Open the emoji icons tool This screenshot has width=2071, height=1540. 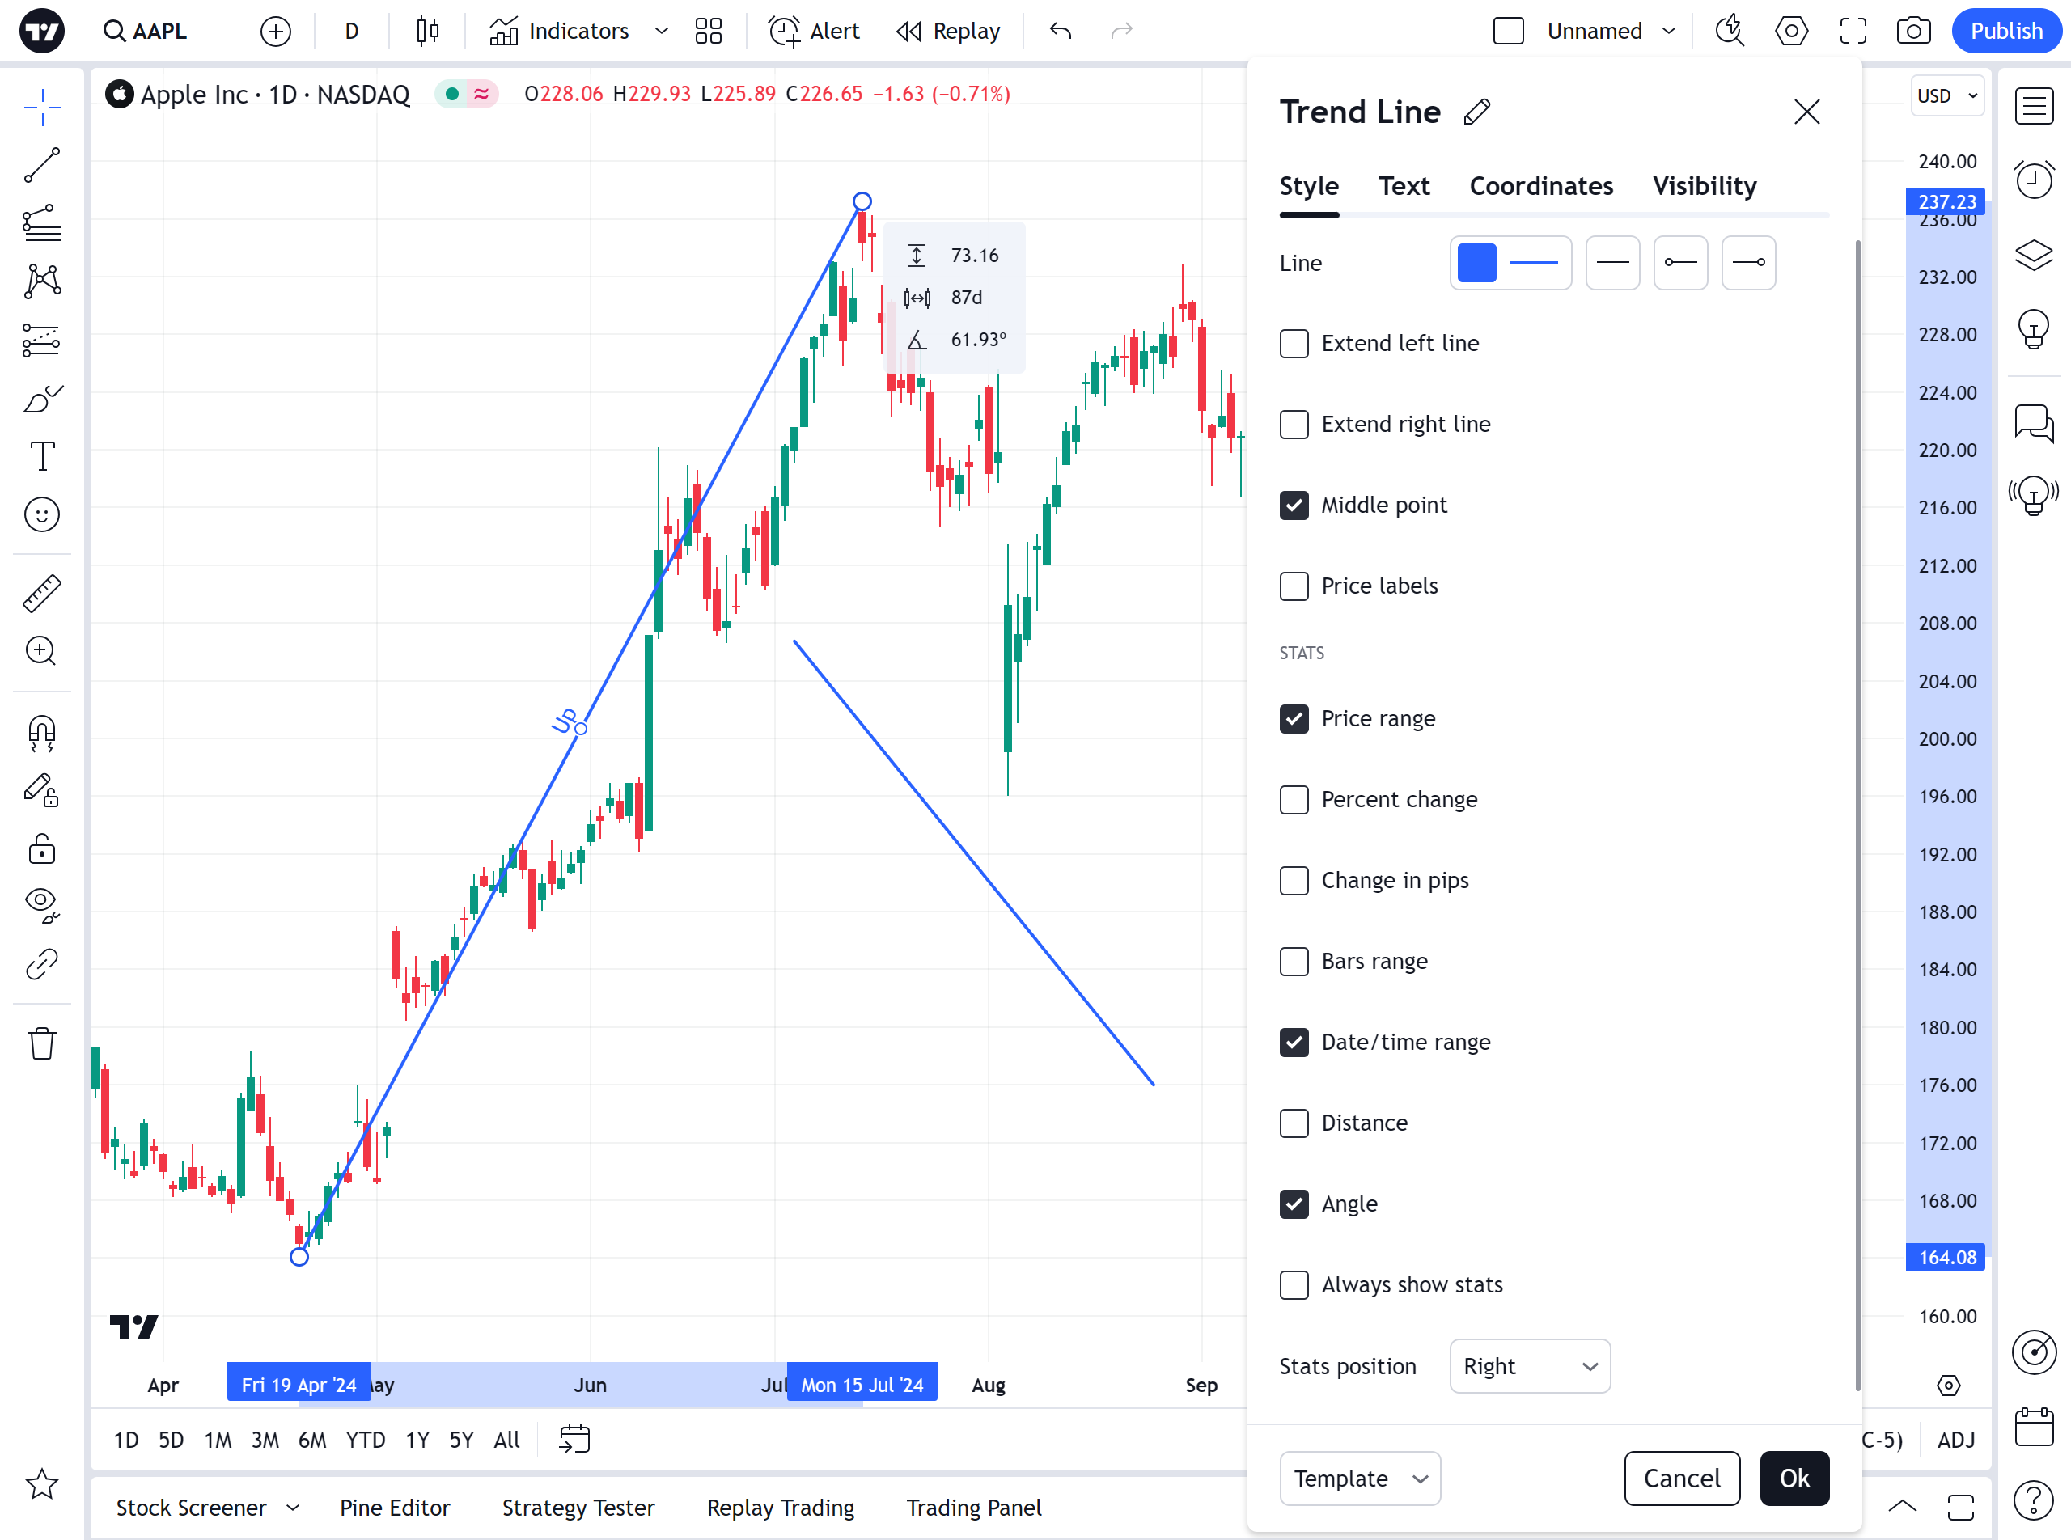click(42, 514)
